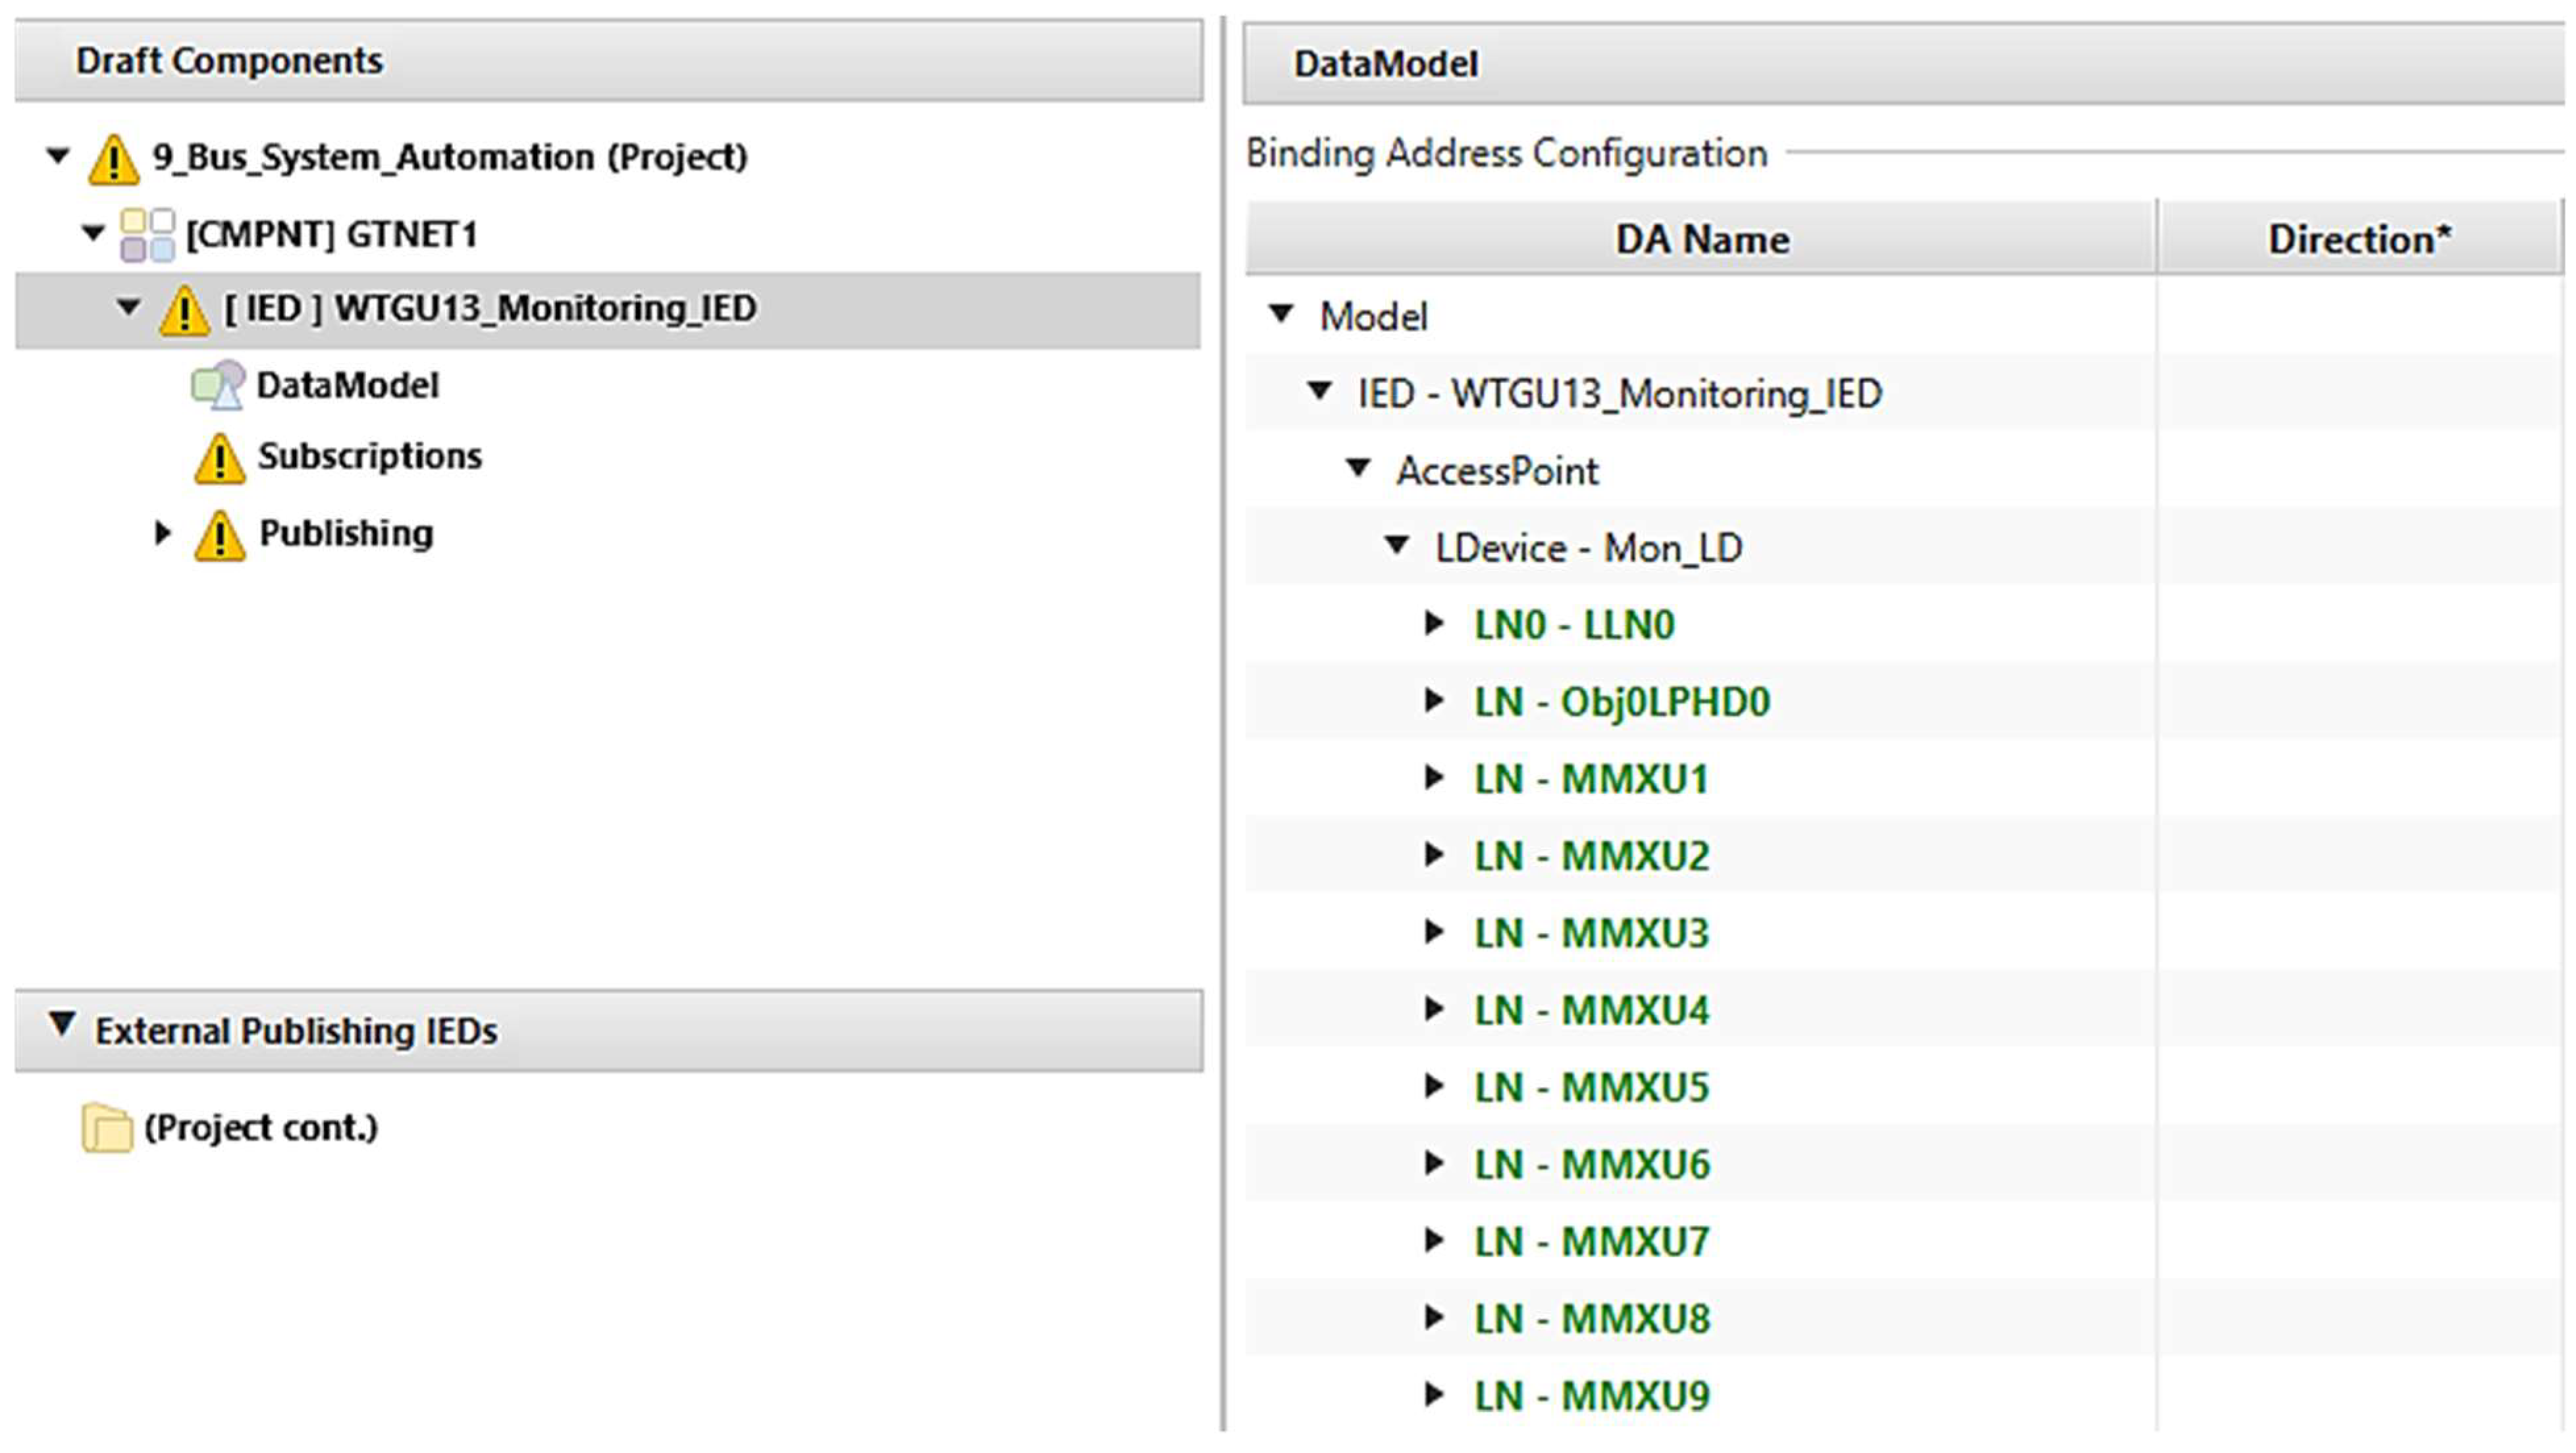This screenshot has height=1453, width=2576.
Task: Click warning icon beside 9_Bus_System_Automation project
Action: pos(113,160)
